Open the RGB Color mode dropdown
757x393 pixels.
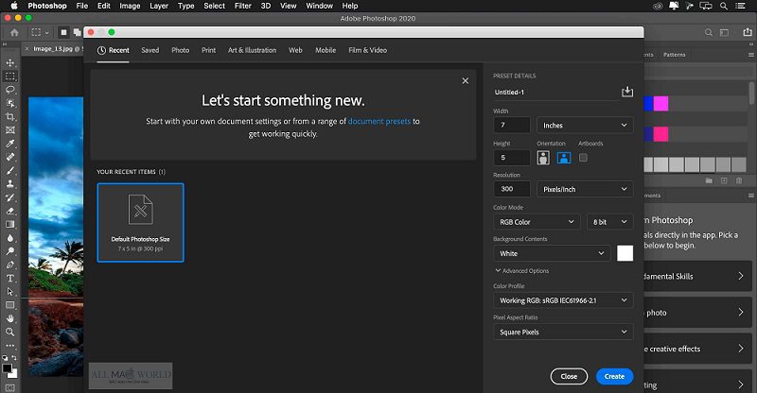pos(537,222)
